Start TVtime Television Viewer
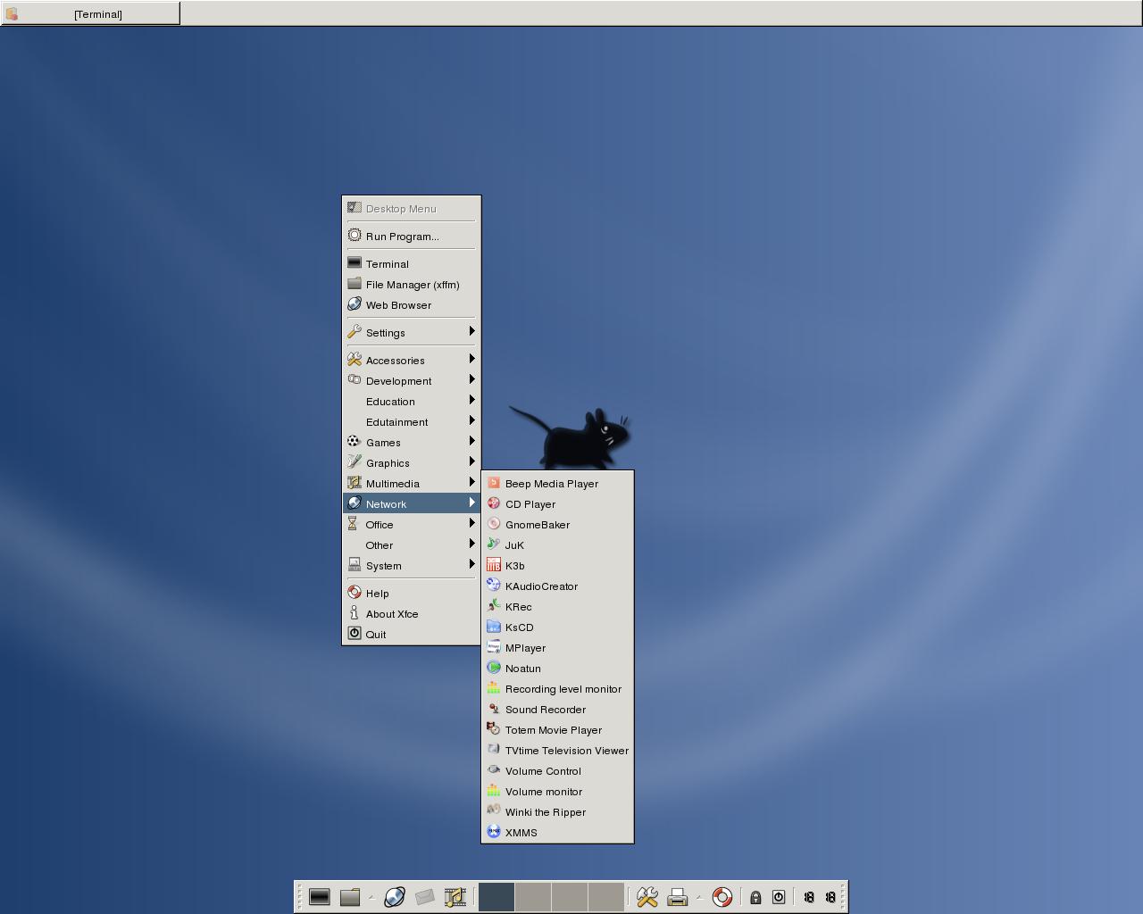 click(x=557, y=750)
